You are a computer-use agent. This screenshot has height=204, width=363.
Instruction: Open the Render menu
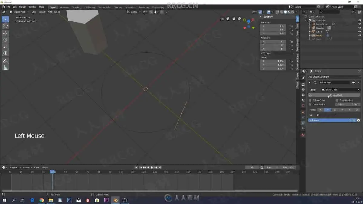click(22, 7)
